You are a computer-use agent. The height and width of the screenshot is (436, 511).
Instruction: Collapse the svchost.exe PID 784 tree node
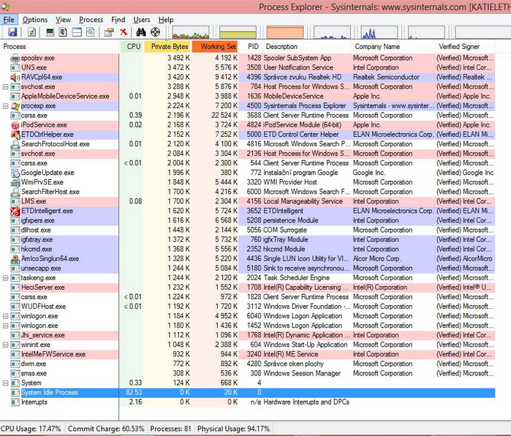pyautogui.click(x=5, y=87)
